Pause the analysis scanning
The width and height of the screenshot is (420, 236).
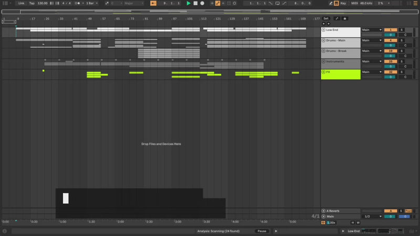tap(261, 231)
